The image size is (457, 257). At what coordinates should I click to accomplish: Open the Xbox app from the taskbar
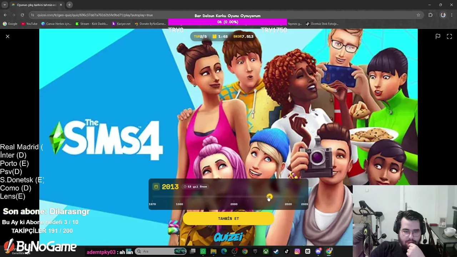point(266,251)
